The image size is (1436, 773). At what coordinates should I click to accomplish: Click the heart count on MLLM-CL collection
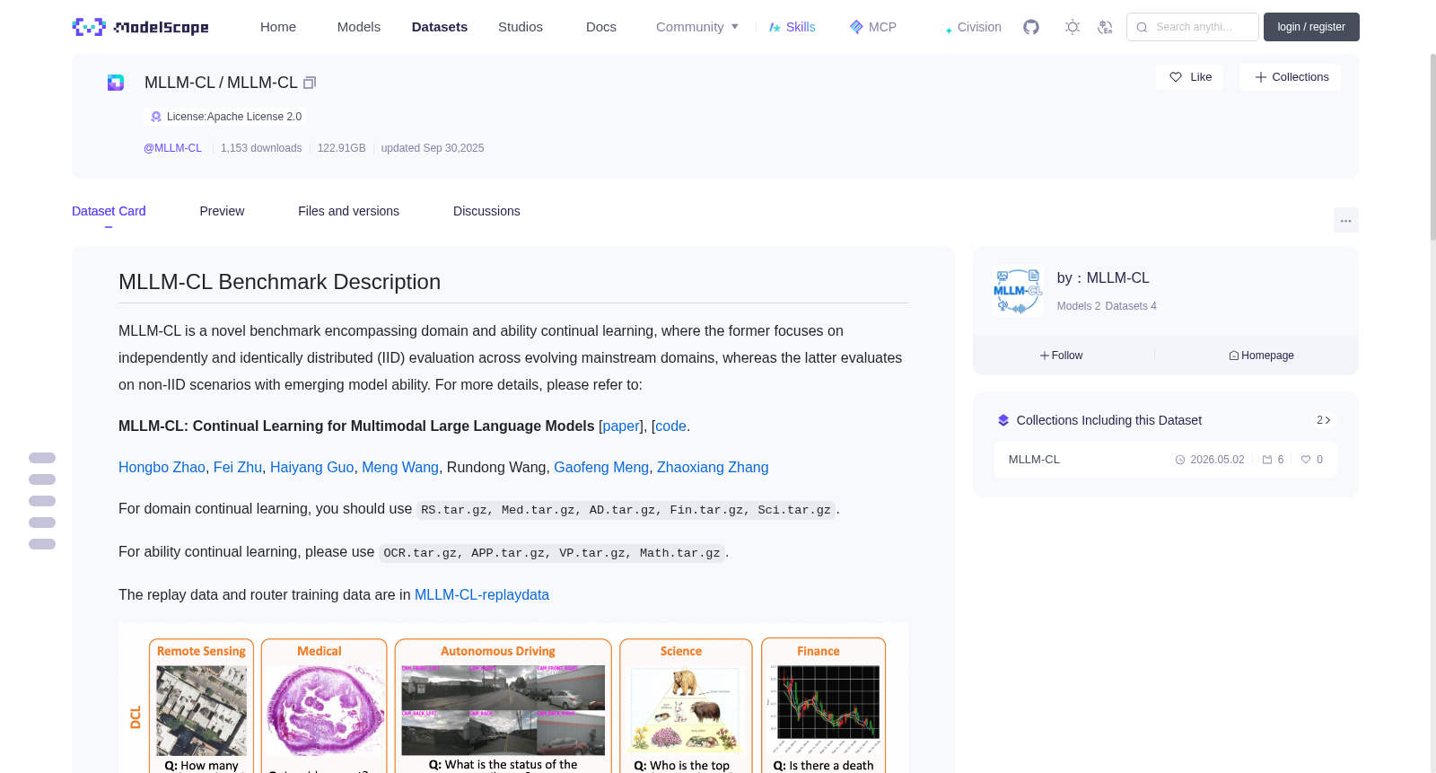click(1312, 460)
